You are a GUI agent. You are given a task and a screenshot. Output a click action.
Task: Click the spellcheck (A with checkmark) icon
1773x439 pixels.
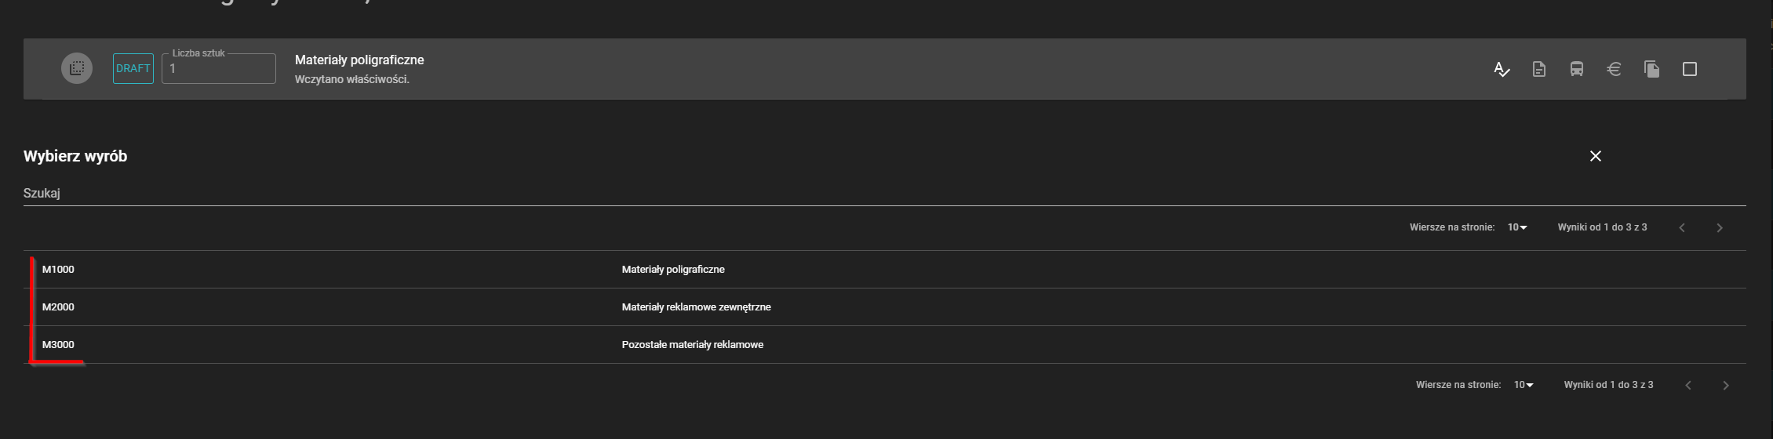pos(1502,70)
